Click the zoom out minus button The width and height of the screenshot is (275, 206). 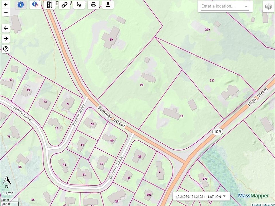(6, 13)
